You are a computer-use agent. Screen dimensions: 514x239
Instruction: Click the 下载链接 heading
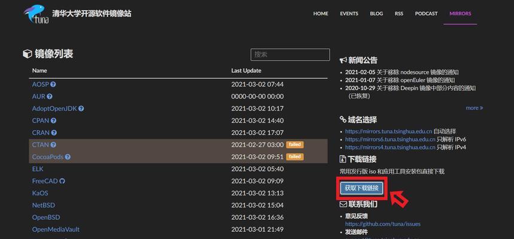pos(358,160)
